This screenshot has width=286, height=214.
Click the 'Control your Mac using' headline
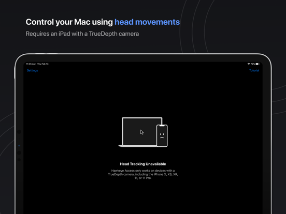pos(69,22)
